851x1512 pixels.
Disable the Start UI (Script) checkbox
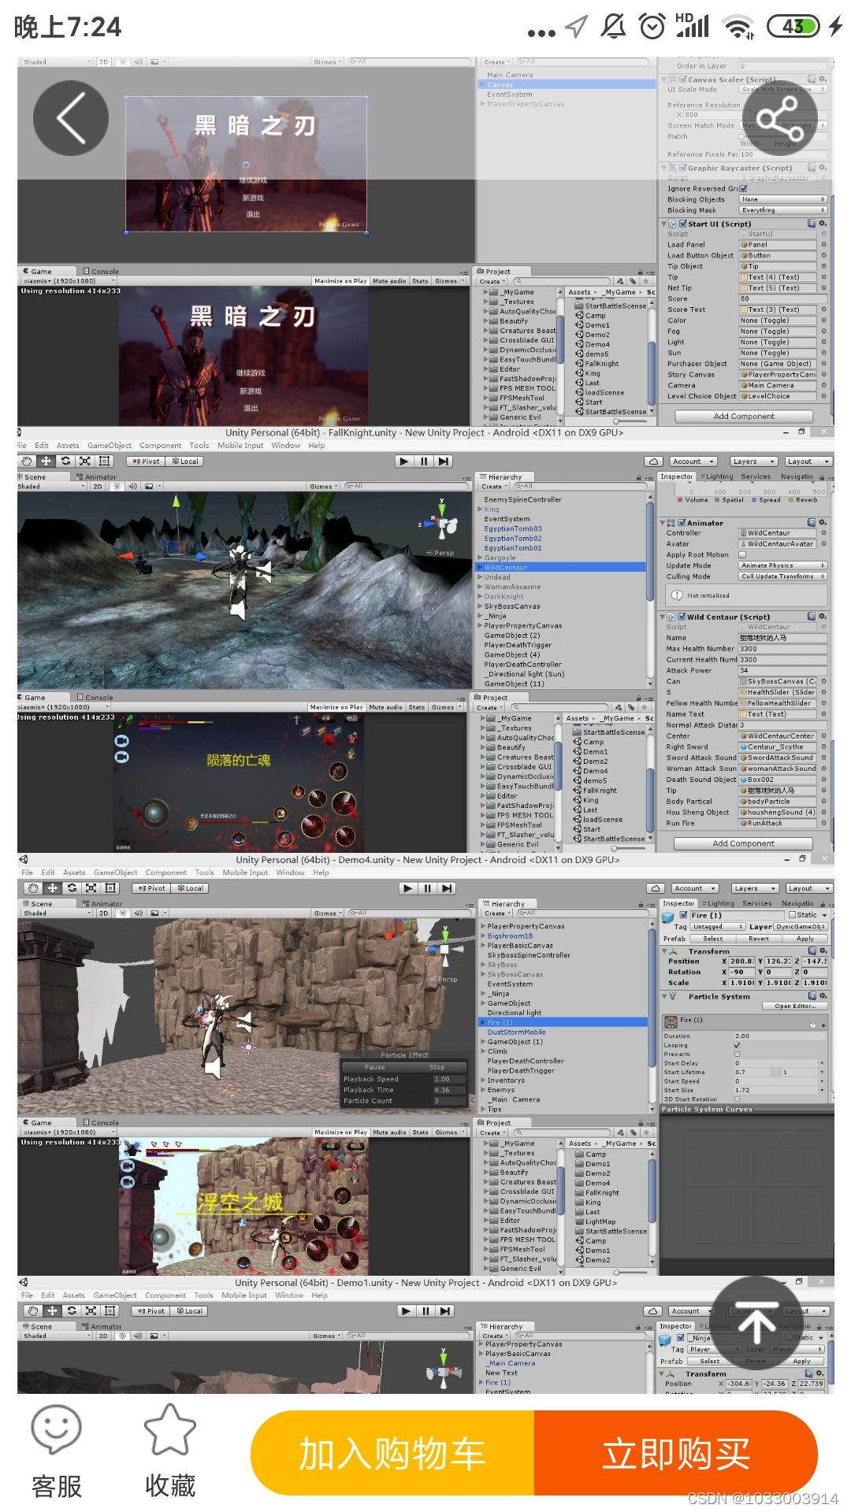683,224
